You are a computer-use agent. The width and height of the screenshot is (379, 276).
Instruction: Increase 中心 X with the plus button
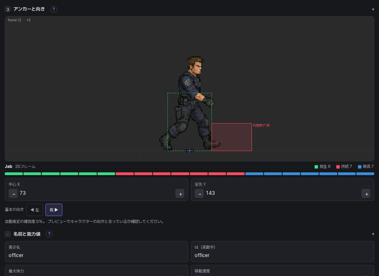pos(180,194)
